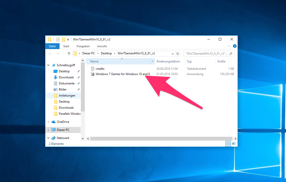Click the 26.04.2016 21:04 date cell

(x=167, y=69)
